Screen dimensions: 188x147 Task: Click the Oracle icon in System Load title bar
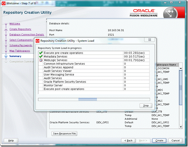[x=37, y=41]
